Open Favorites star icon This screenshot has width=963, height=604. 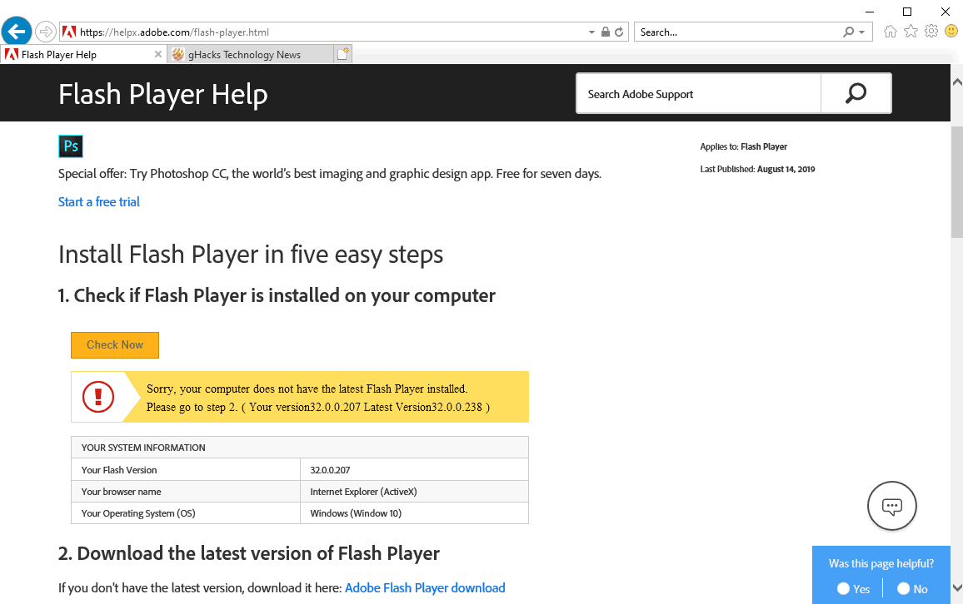pos(911,32)
